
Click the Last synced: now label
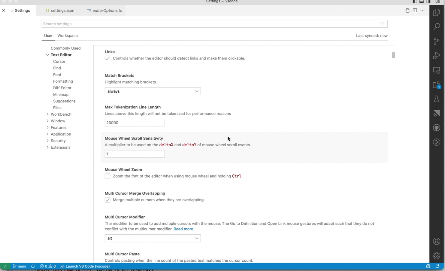(372, 35)
